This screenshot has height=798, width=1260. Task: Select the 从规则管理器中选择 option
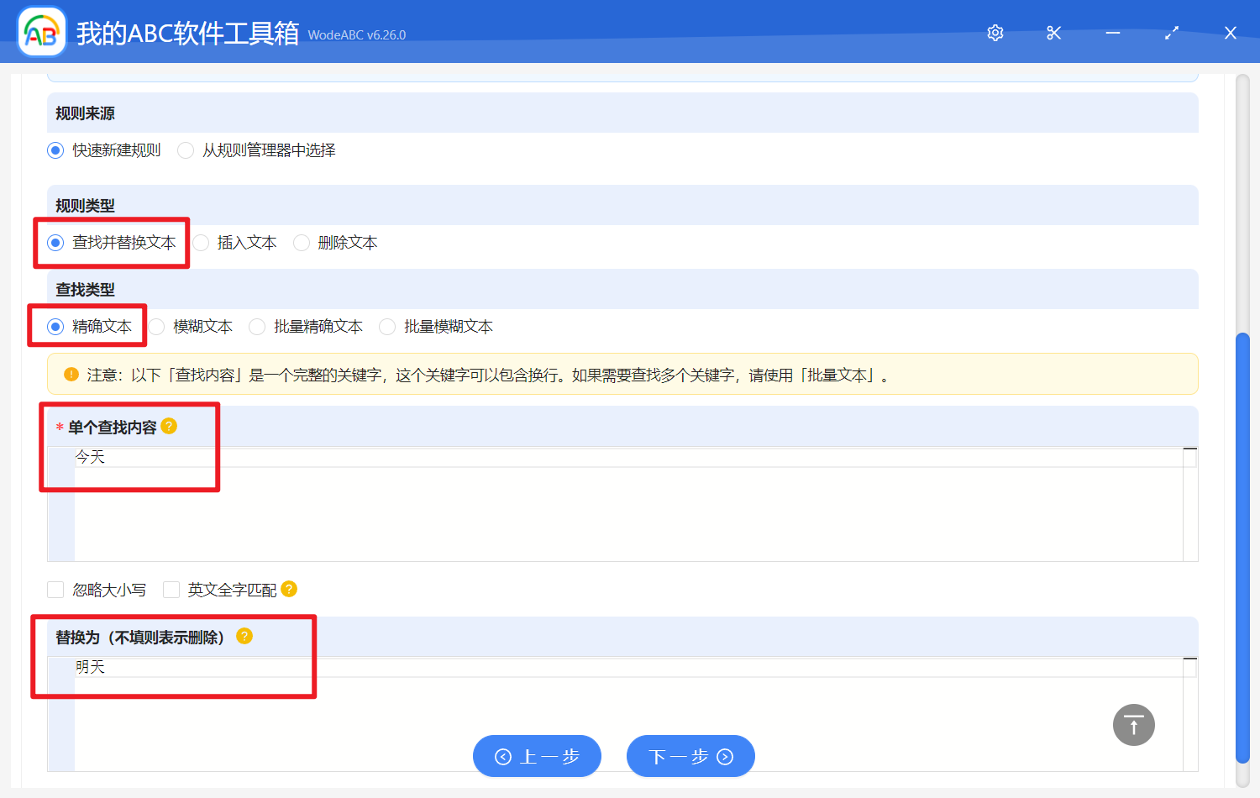(x=185, y=150)
